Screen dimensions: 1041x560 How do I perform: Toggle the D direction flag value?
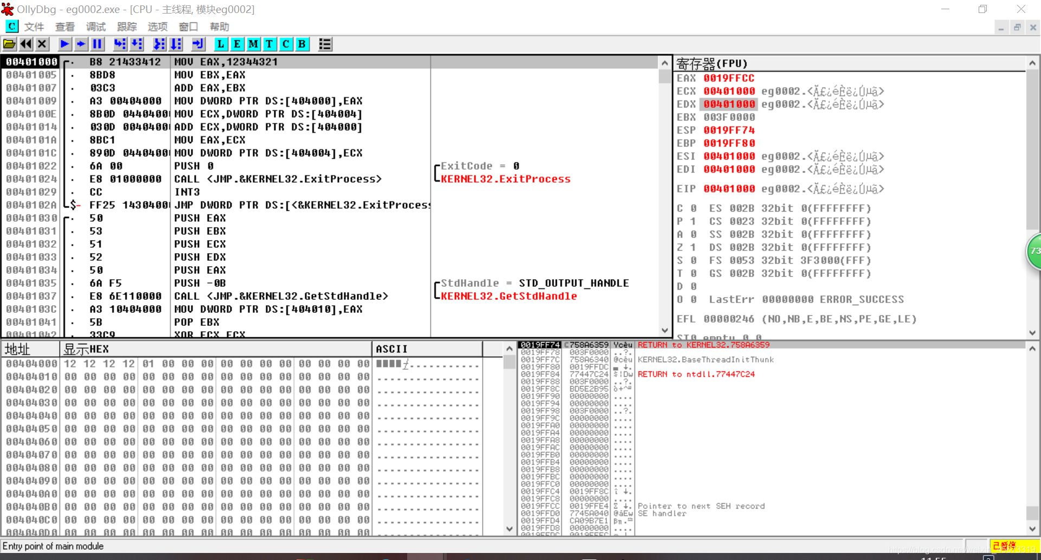[x=693, y=286]
